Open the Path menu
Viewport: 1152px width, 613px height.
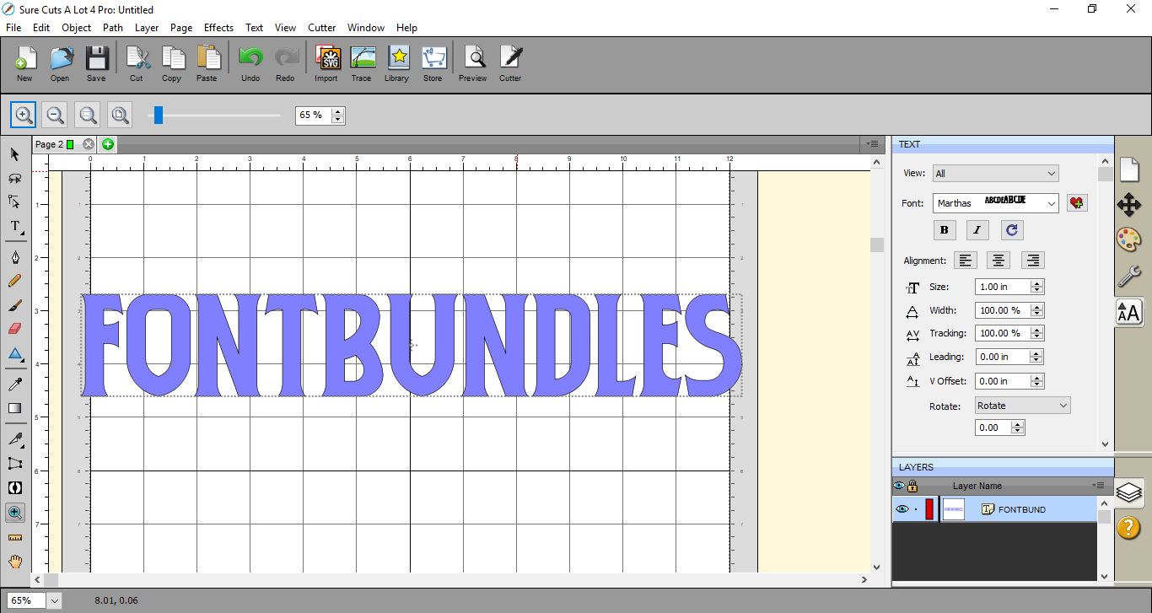113,27
